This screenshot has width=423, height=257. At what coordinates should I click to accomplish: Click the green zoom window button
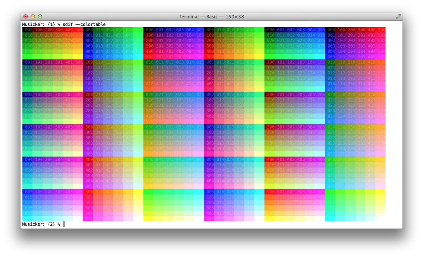[40, 17]
